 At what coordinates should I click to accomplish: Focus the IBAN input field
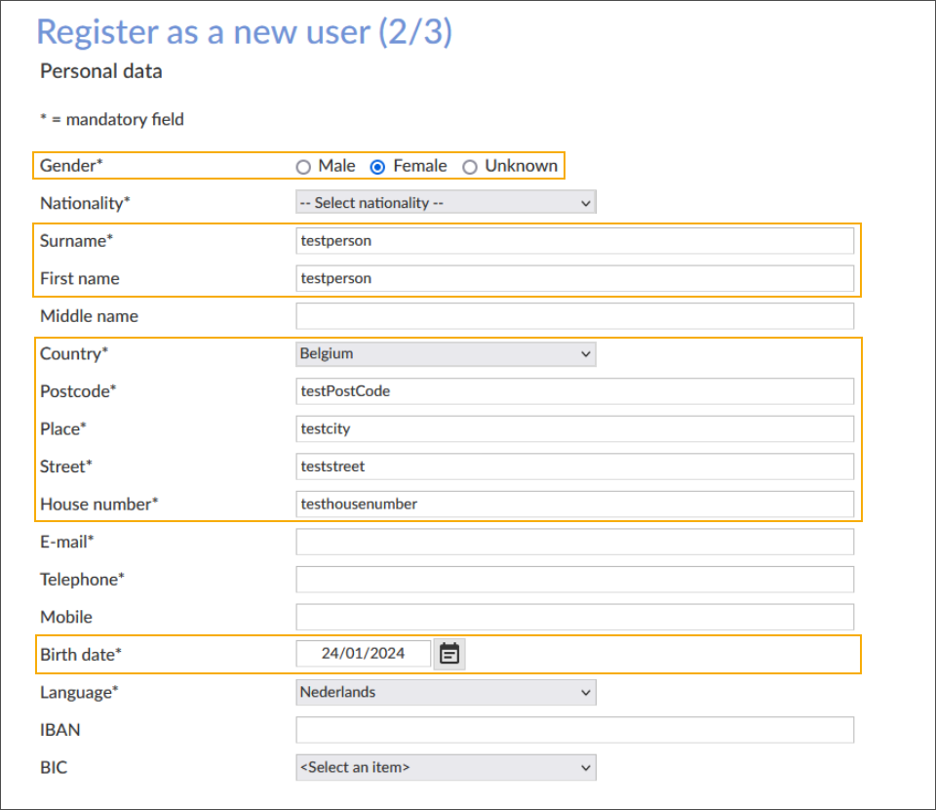(574, 730)
